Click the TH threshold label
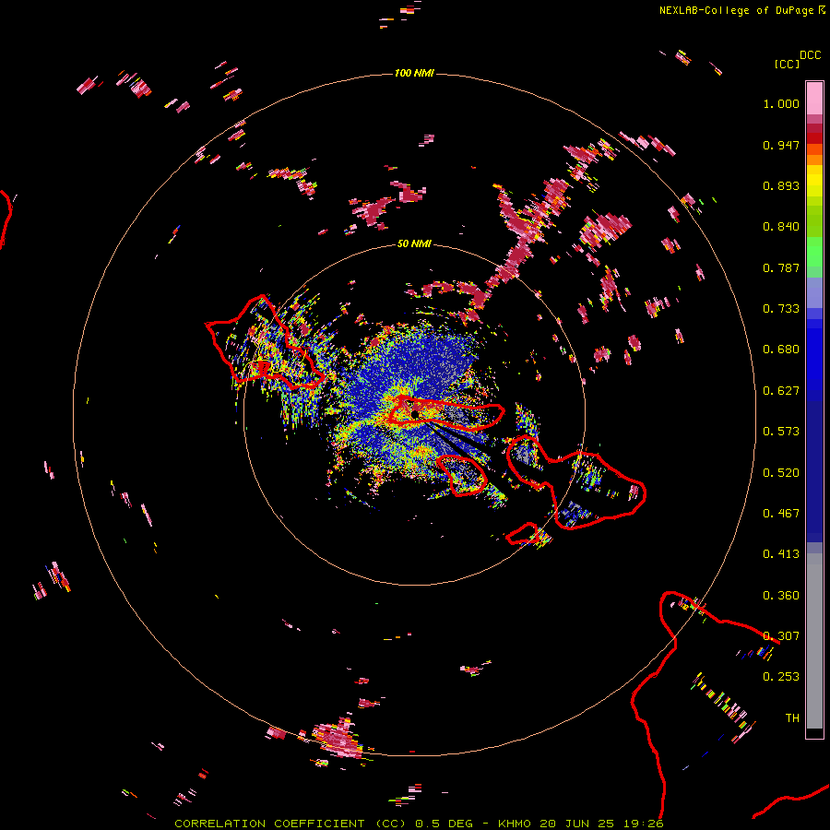 [792, 718]
